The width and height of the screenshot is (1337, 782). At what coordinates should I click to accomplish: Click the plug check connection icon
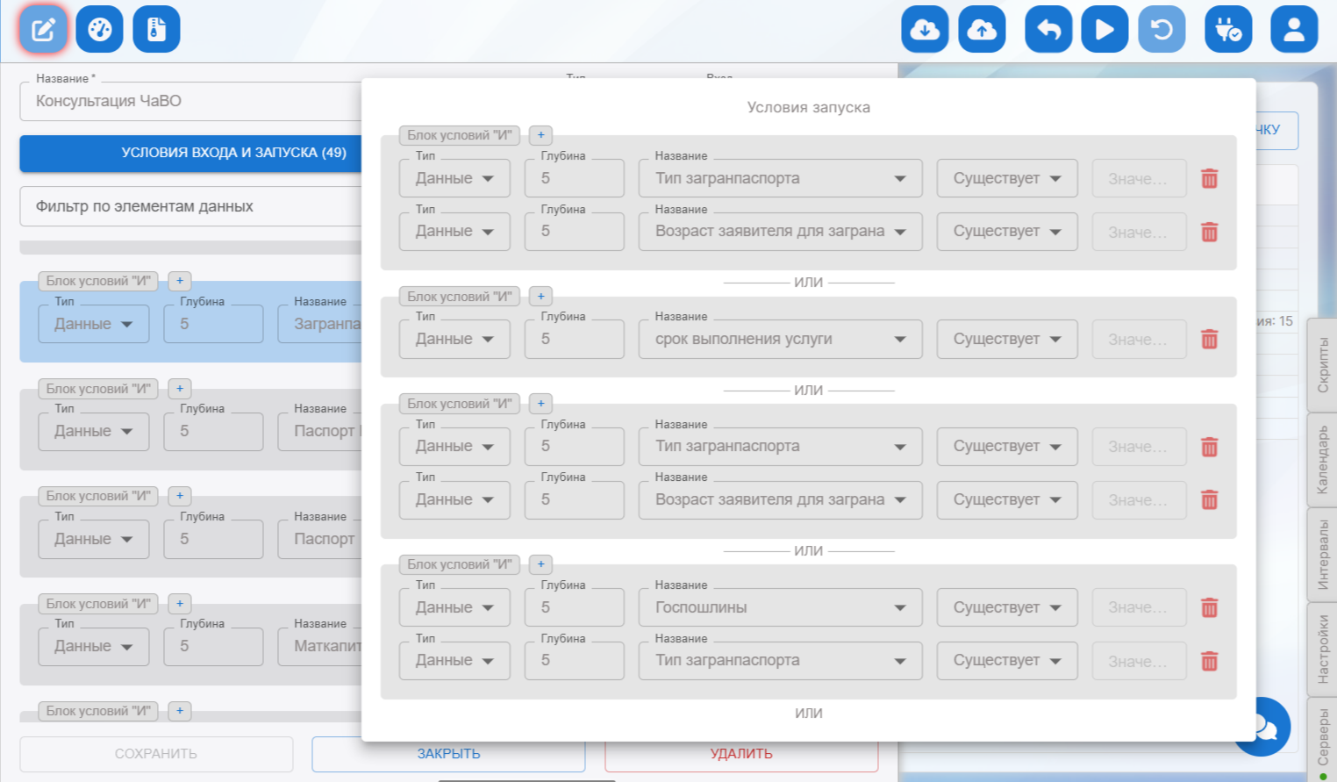point(1228,30)
